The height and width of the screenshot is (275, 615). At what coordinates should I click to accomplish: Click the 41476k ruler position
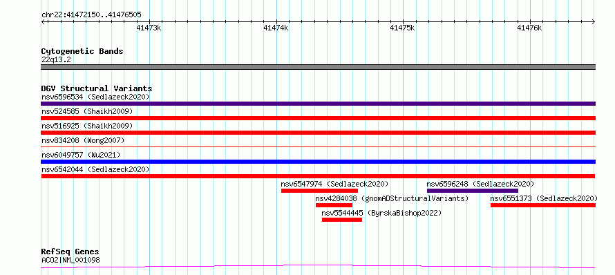click(x=529, y=28)
